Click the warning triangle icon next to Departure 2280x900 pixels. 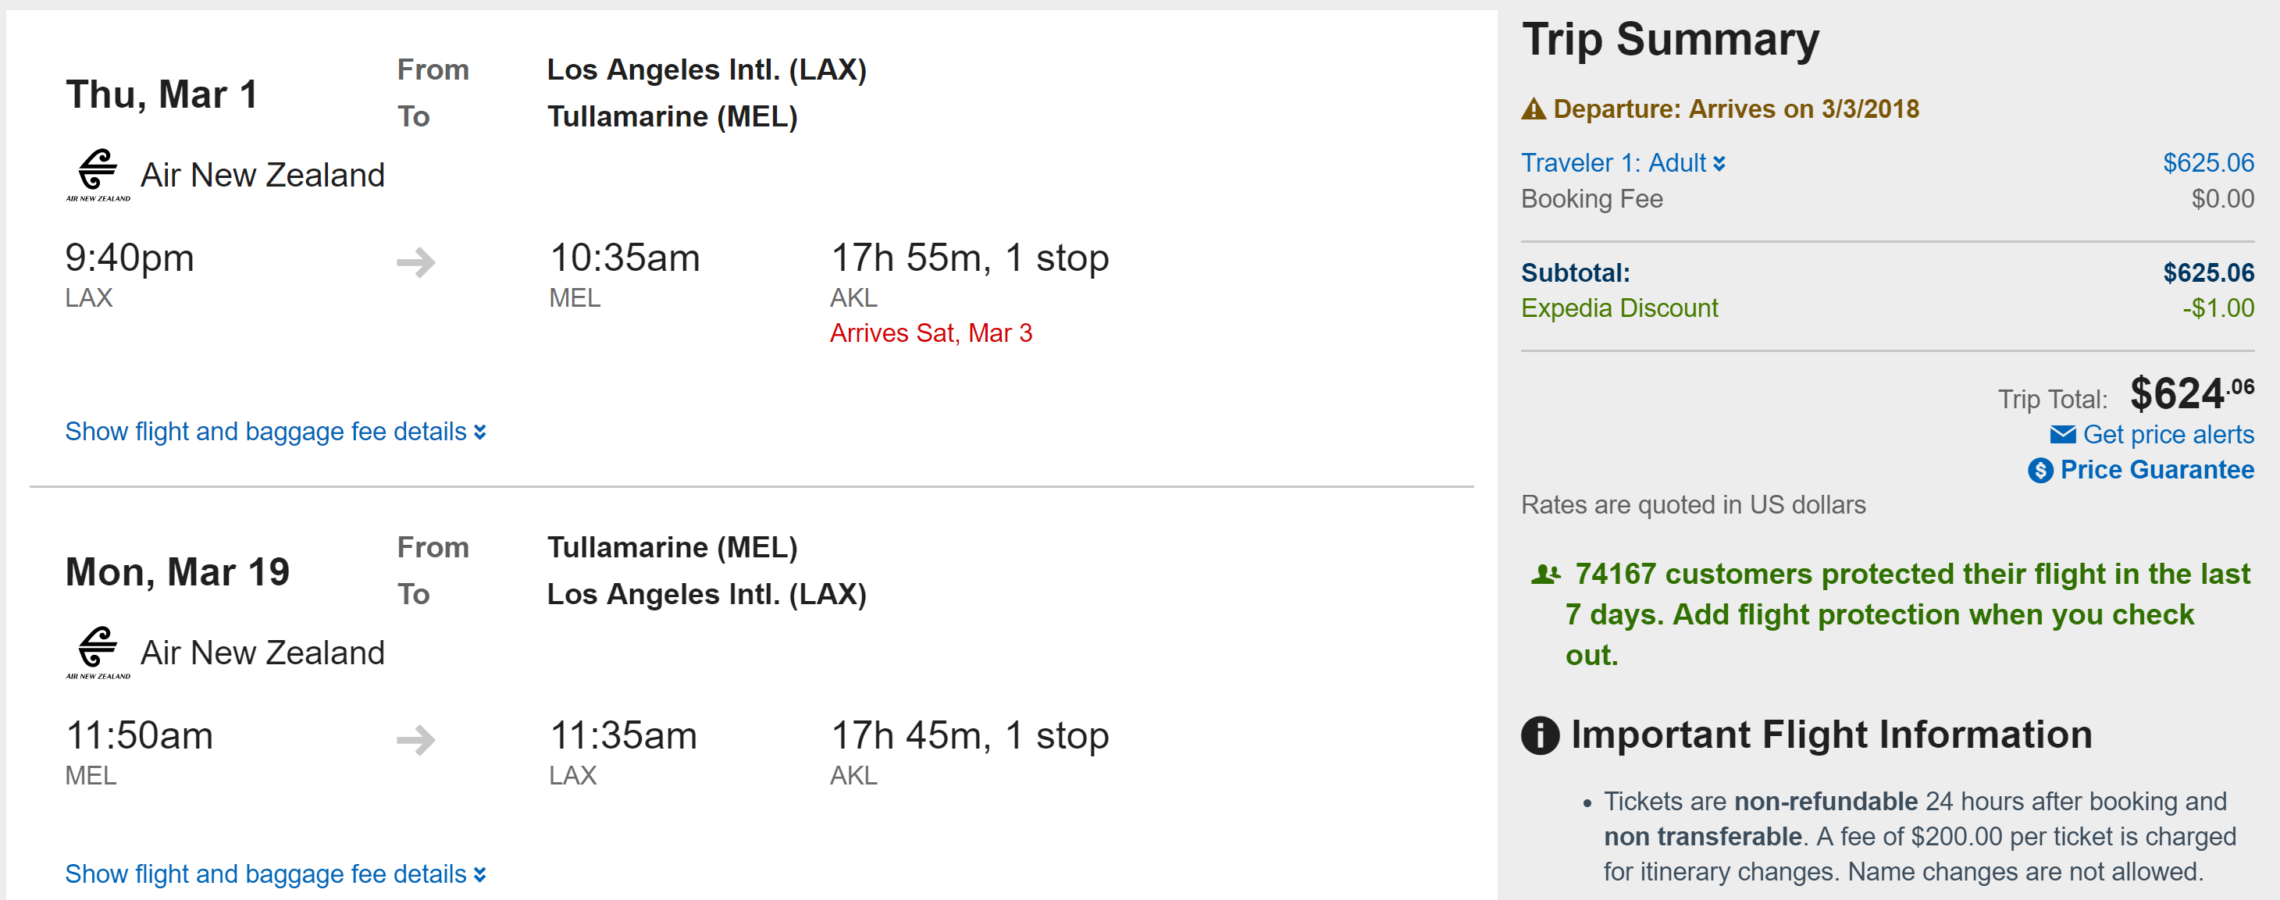[1533, 110]
